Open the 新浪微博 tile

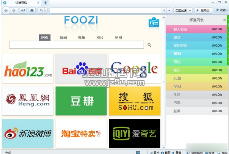tap(28, 134)
